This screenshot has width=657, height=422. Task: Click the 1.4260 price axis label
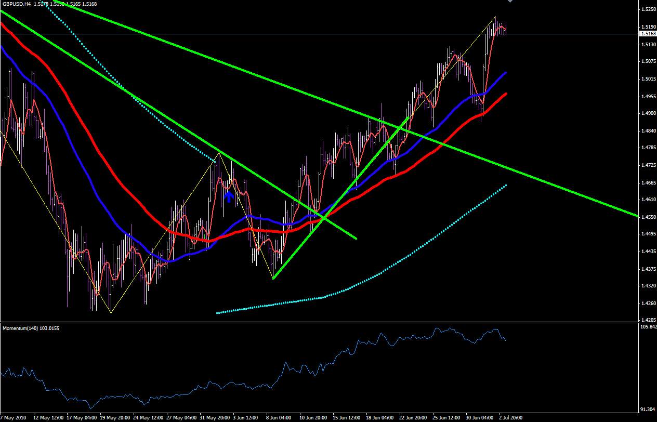click(648, 304)
